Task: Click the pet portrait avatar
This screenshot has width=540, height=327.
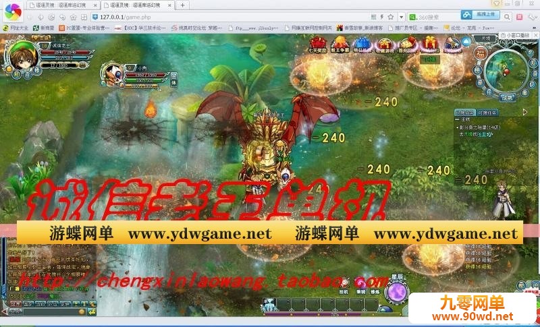Action: 113,74
